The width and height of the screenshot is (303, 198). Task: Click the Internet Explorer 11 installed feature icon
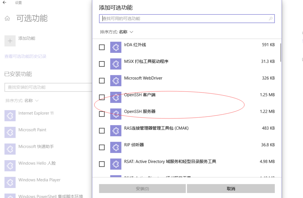(x=10, y=116)
